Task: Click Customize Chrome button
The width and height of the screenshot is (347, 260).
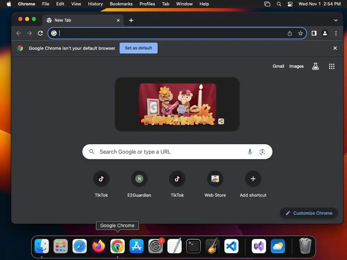Action: [309, 213]
